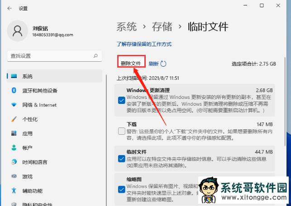
Task: Open 系统 settings category
Action: 55,76
